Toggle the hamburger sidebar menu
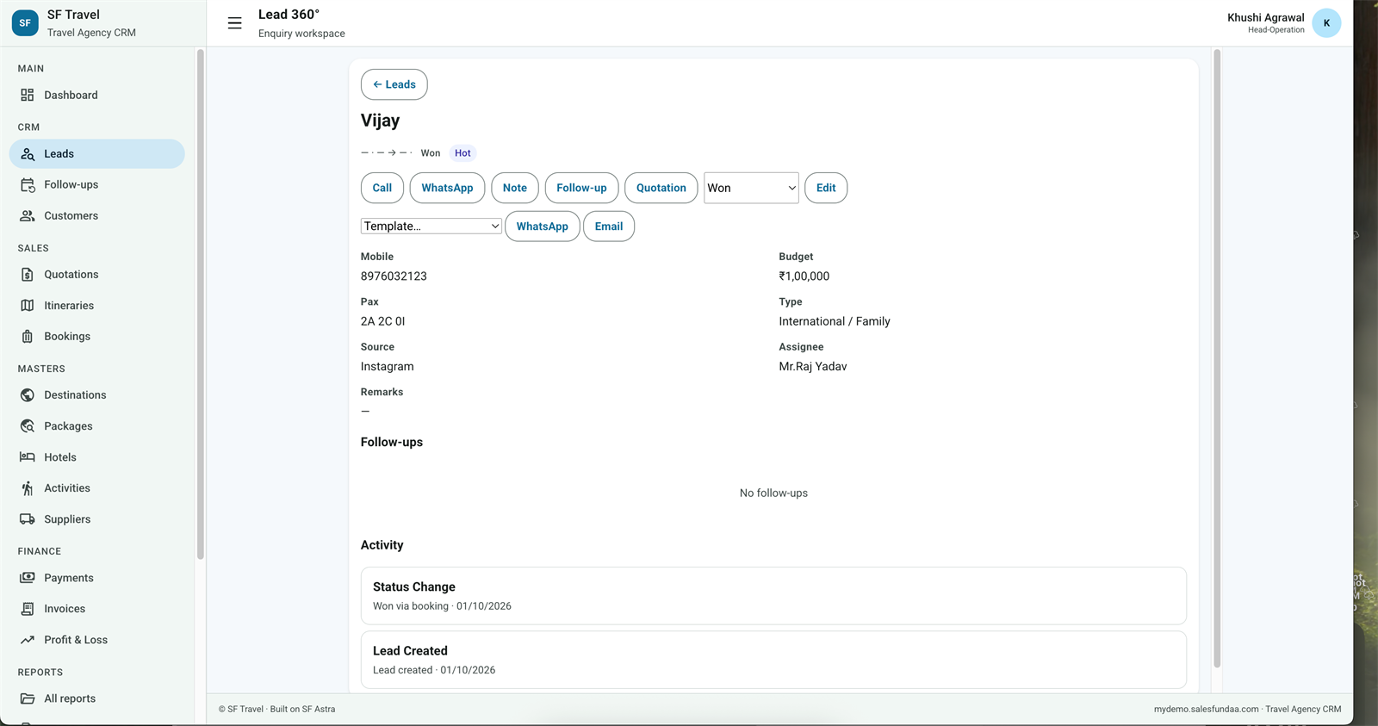Viewport: 1378px width, 726px height. tap(234, 23)
